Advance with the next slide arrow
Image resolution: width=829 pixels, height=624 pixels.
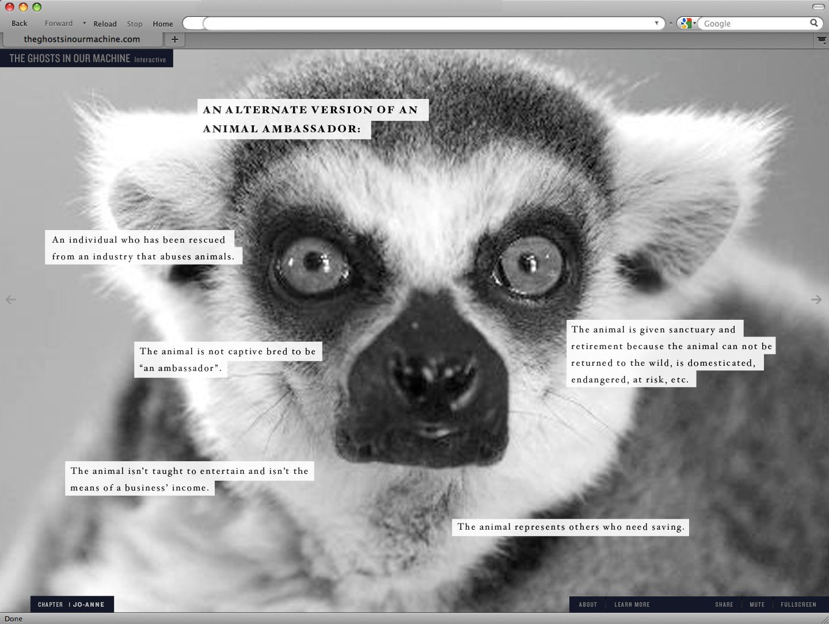click(816, 300)
